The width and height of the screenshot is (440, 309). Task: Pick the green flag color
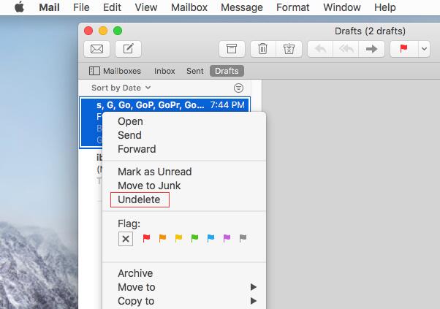194,238
